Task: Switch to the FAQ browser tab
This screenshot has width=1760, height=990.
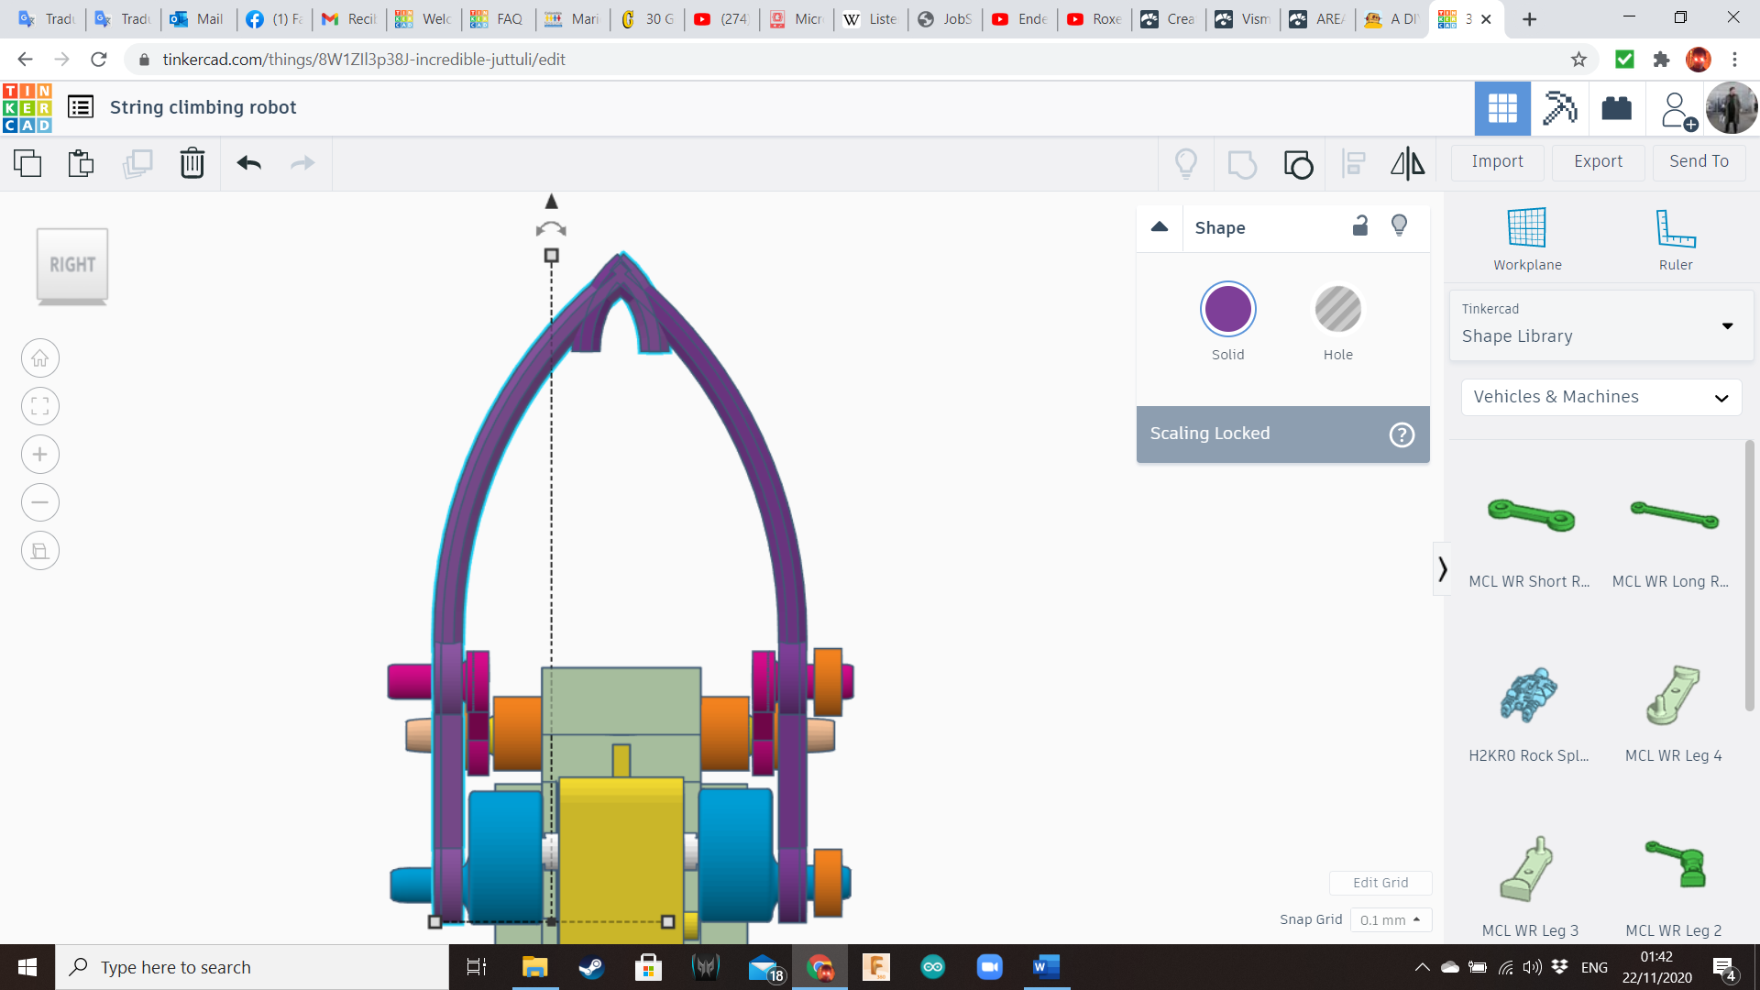Action: tap(498, 18)
